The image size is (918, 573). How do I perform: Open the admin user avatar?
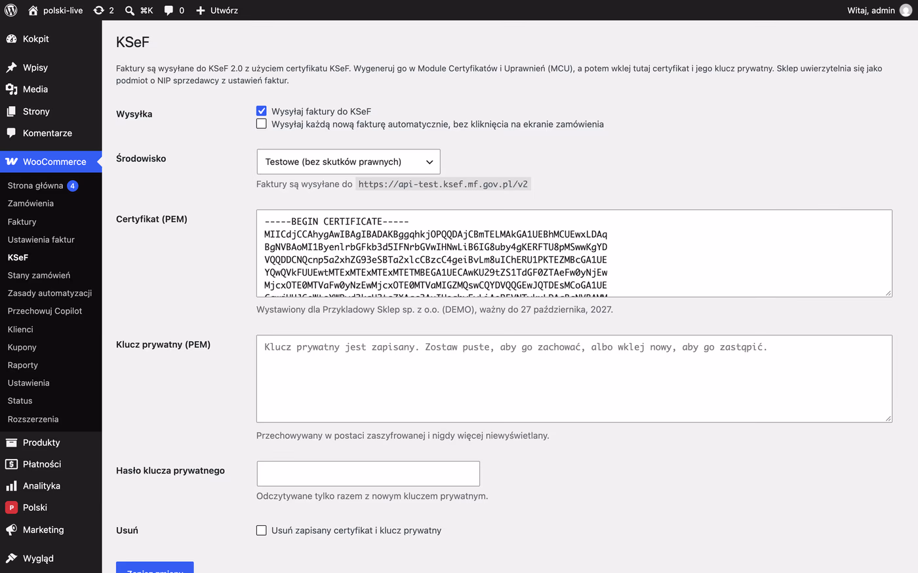(x=906, y=10)
